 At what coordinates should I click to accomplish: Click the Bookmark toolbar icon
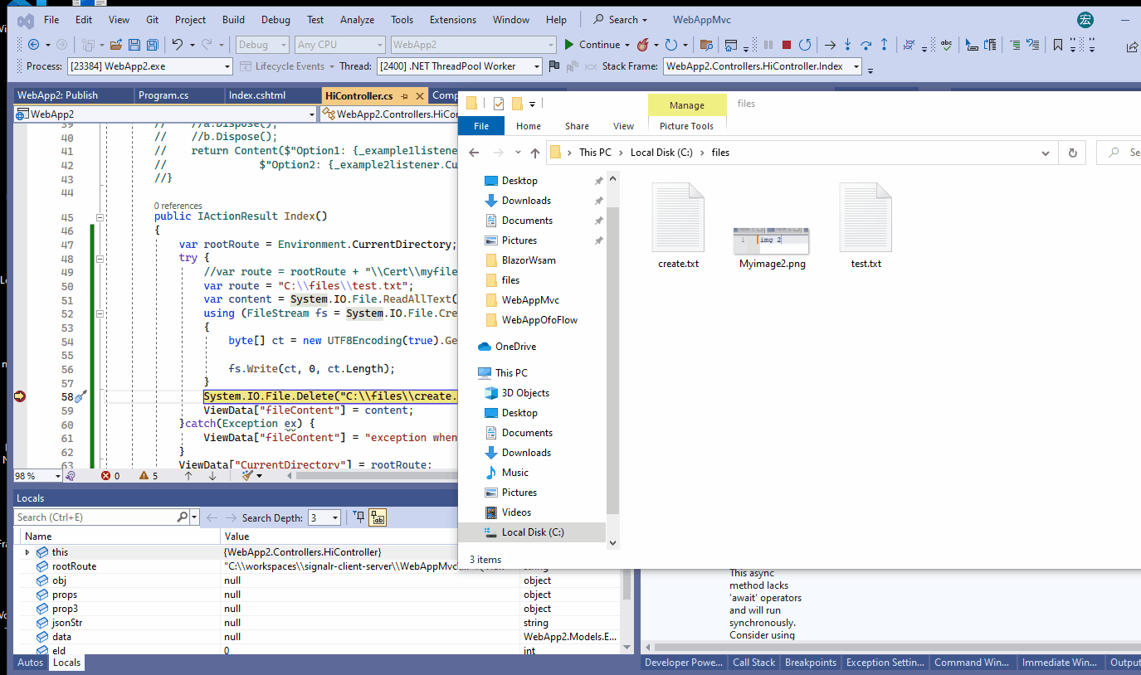pos(1057,45)
